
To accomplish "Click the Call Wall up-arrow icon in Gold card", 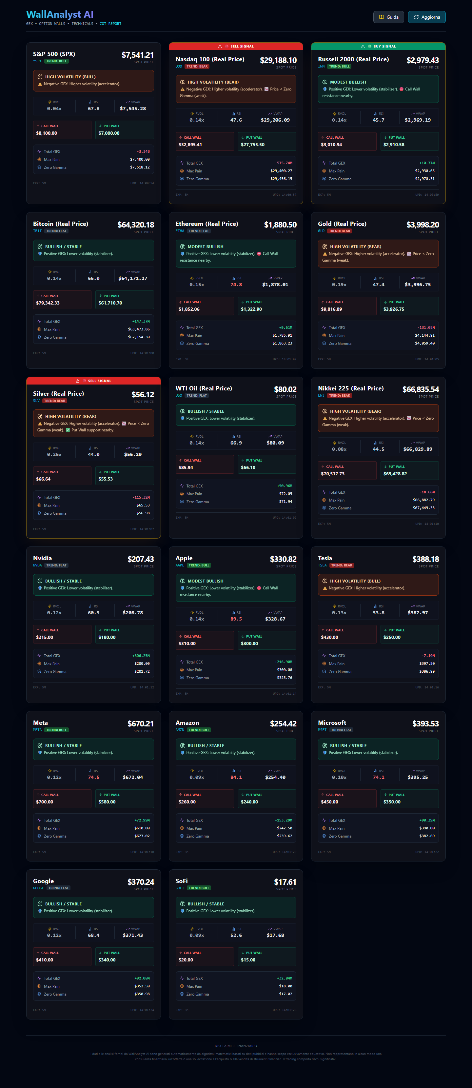I will click(323, 303).
